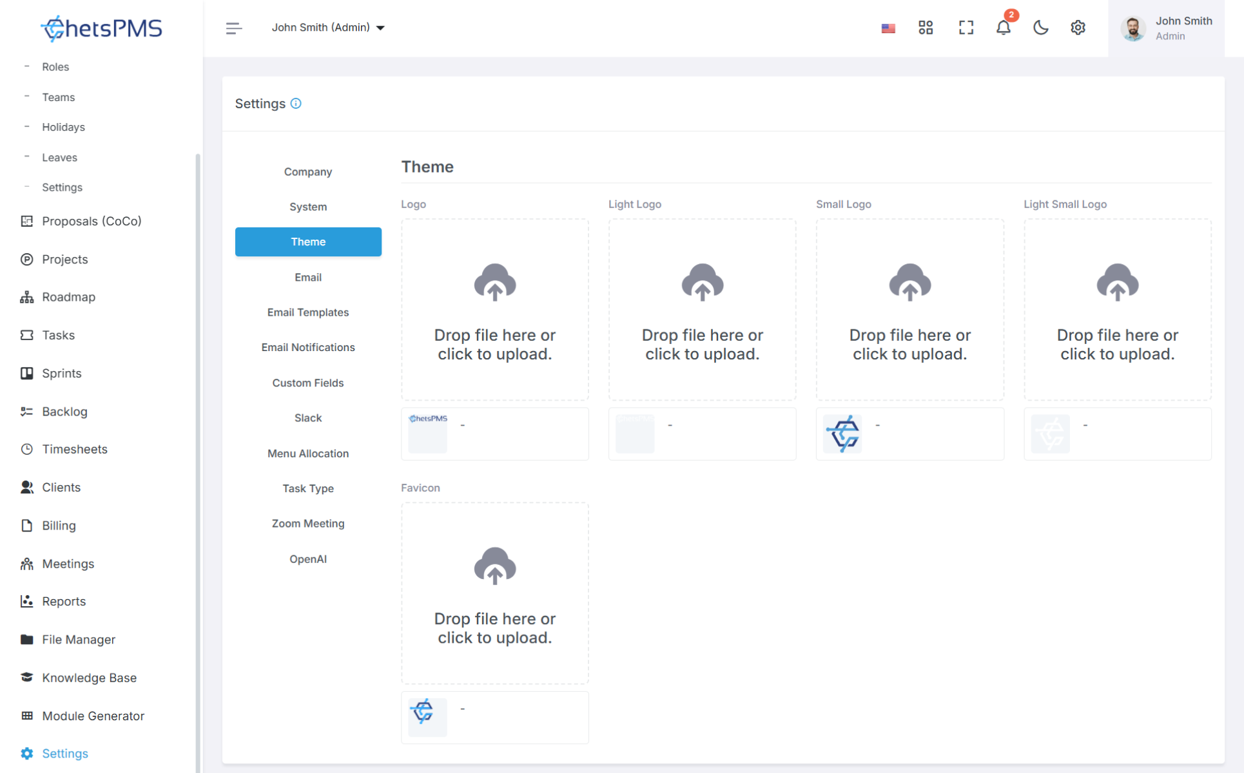The image size is (1244, 773).
Task: Open Holidays submenu link
Action: (x=63, y=127)
